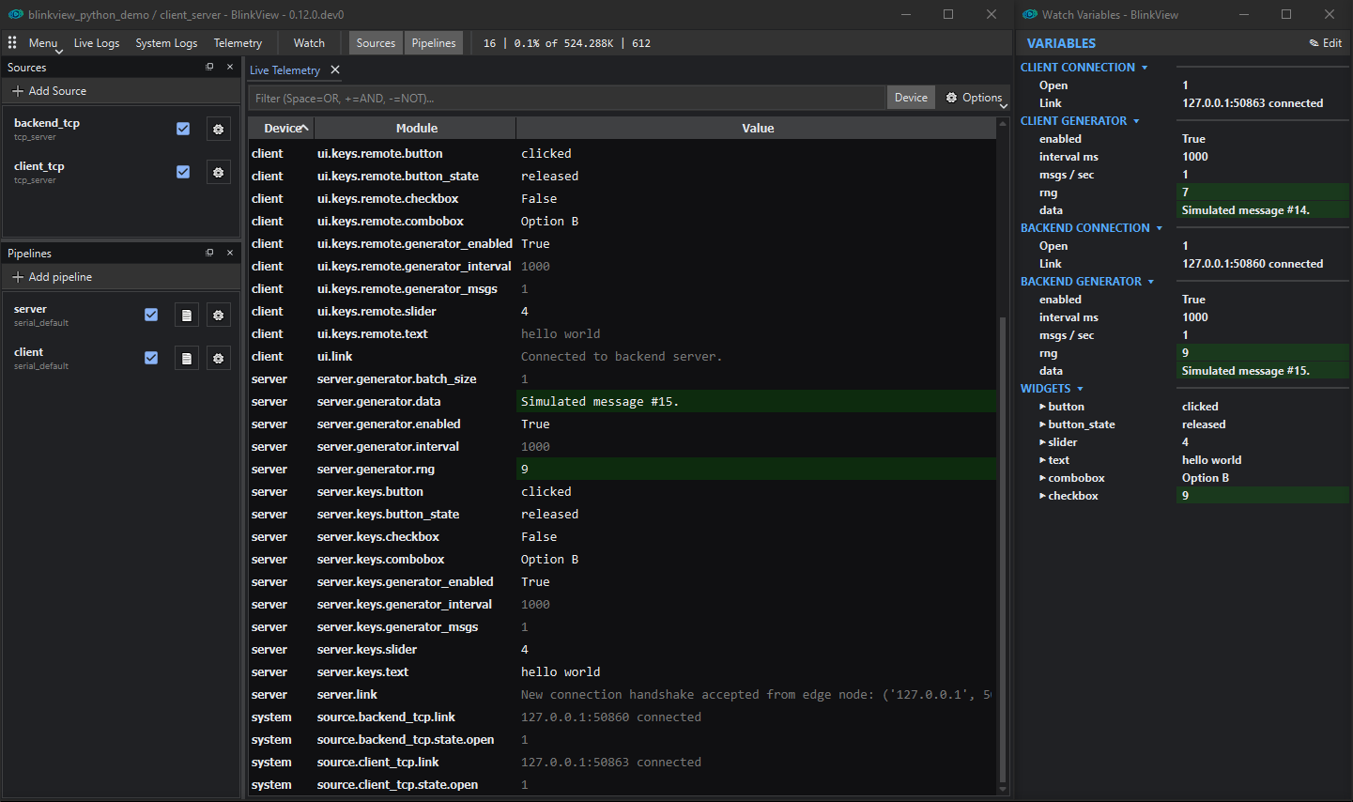Expand the combobox widget row

coord(1042,478)
